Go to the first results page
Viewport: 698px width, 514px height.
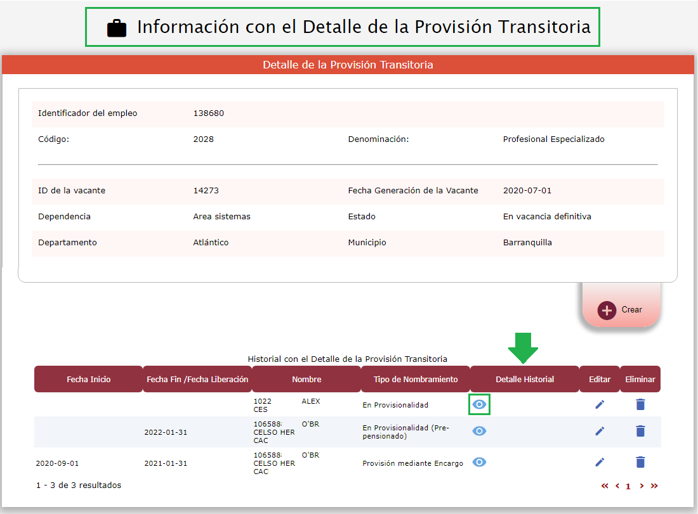605,486
